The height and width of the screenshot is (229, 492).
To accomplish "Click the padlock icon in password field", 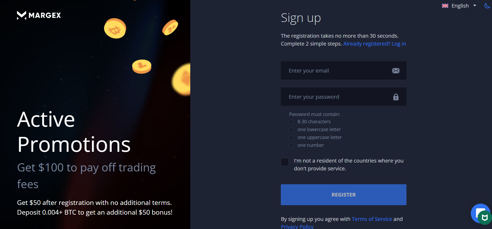I will tap(396, 97).
